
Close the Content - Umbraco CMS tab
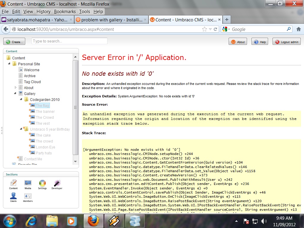219,20
